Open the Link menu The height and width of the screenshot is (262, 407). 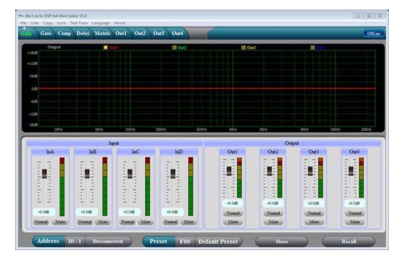35,23
